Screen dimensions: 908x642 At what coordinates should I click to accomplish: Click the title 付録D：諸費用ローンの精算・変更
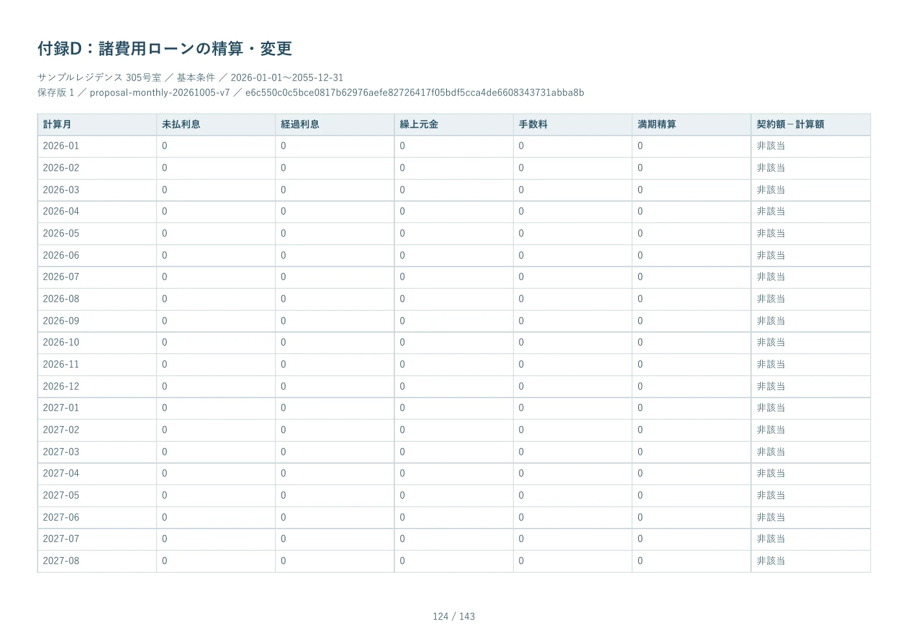point(165,49)
